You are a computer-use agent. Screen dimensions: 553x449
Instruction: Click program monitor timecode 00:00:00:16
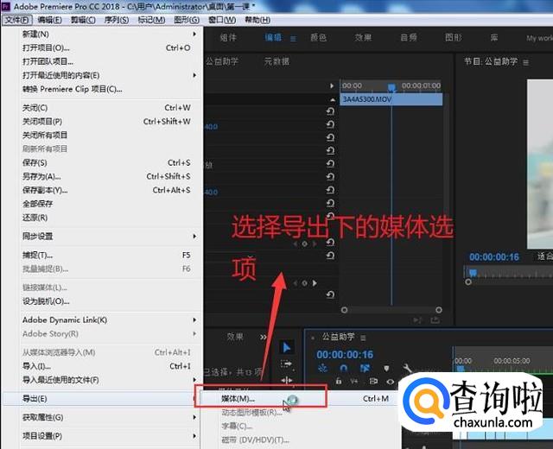coord(494,257)
